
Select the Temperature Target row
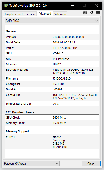pyautogui.click(x=52, y=104)
